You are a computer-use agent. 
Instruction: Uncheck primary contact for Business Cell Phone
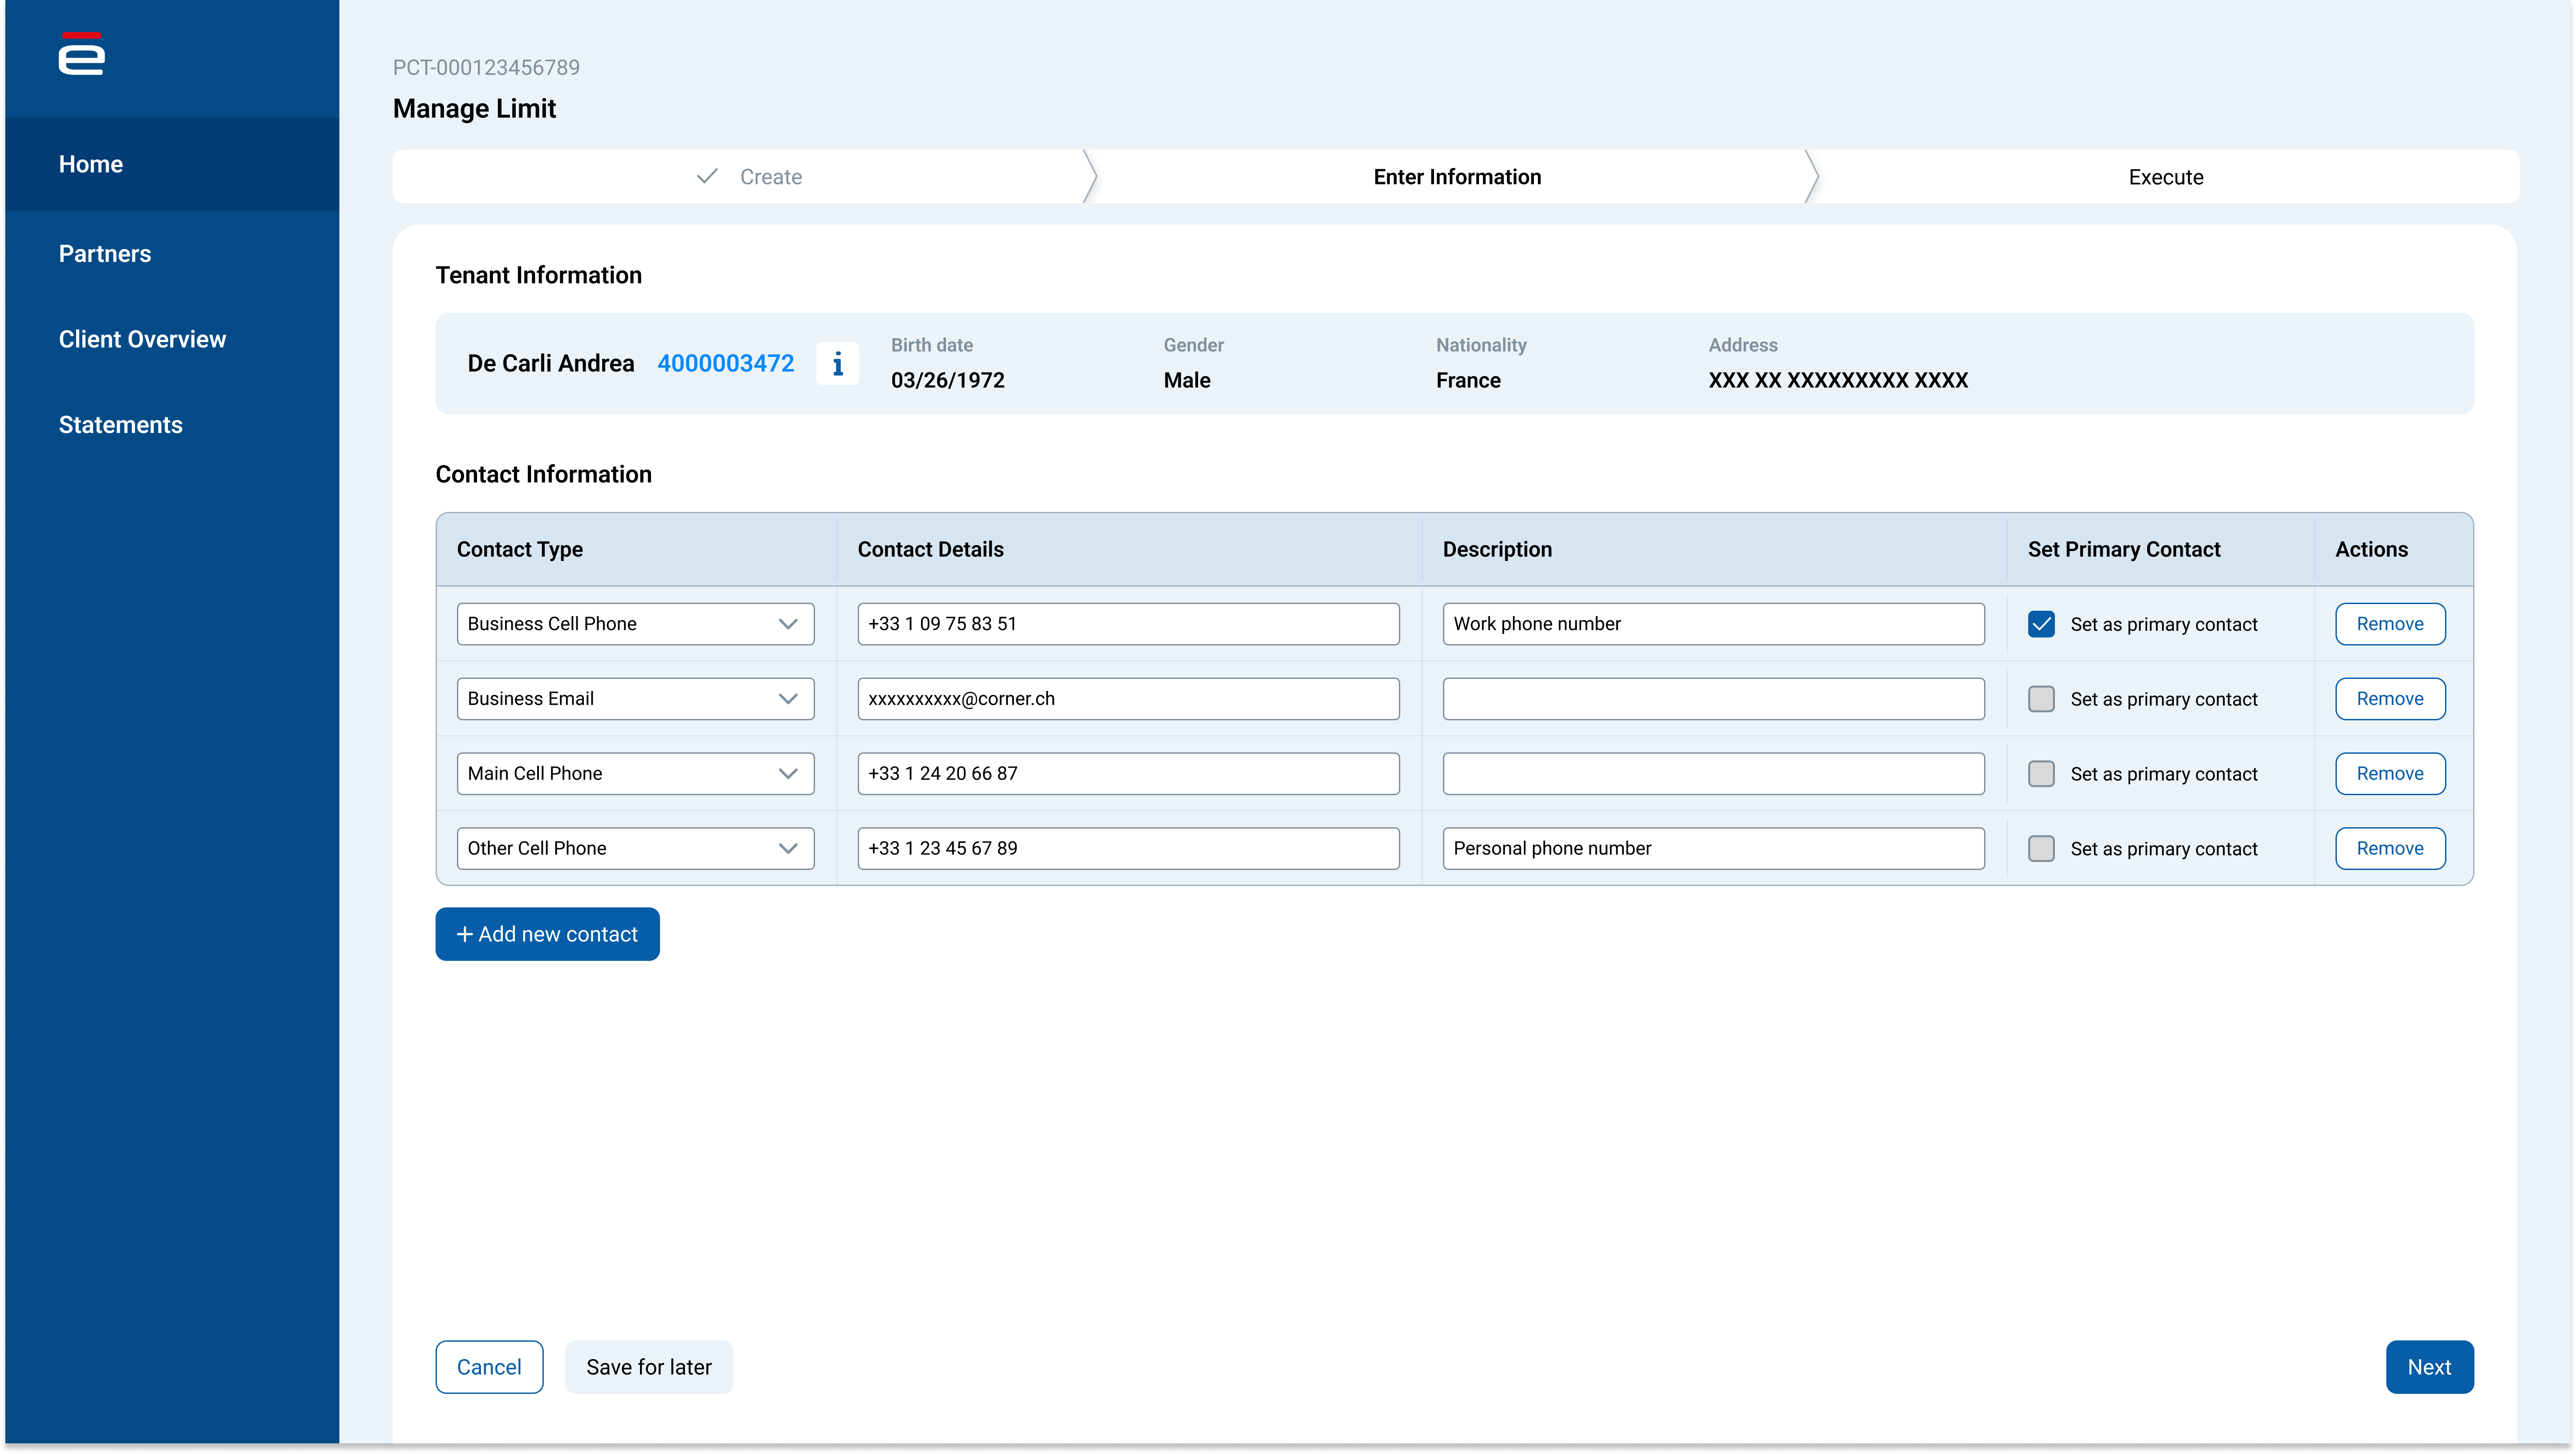coord(2041,624)
